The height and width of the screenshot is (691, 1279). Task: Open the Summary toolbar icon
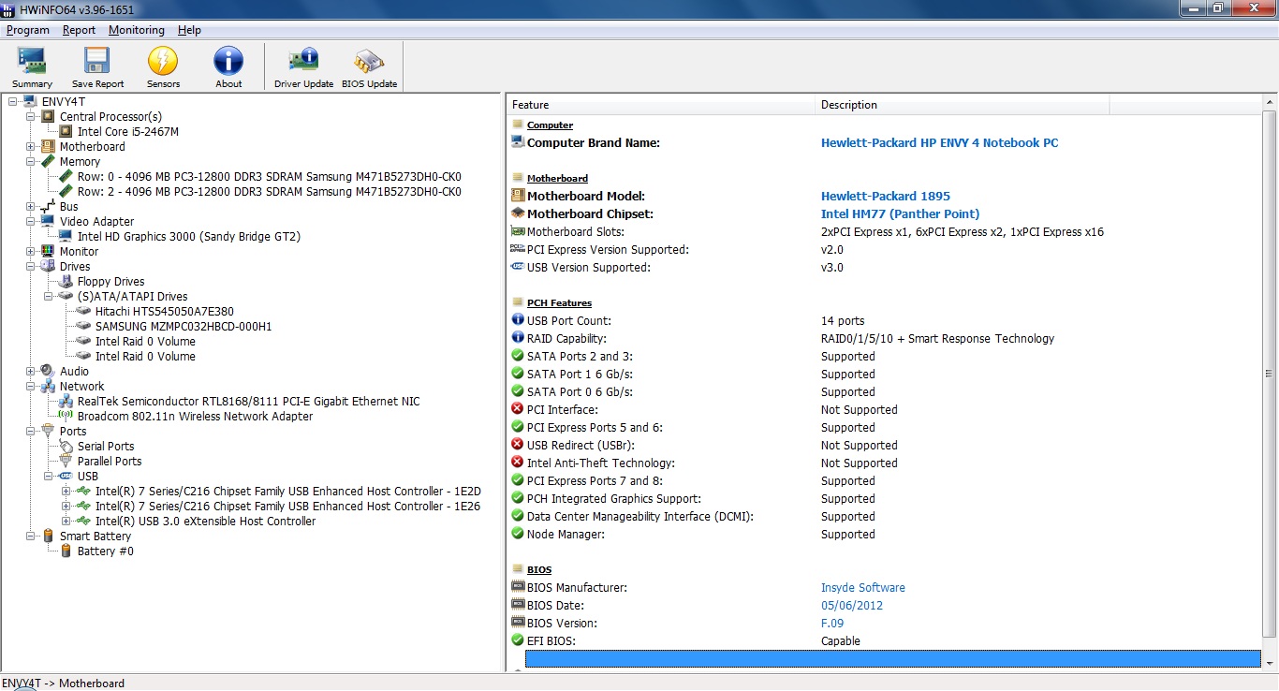click(x=32, y=61)
